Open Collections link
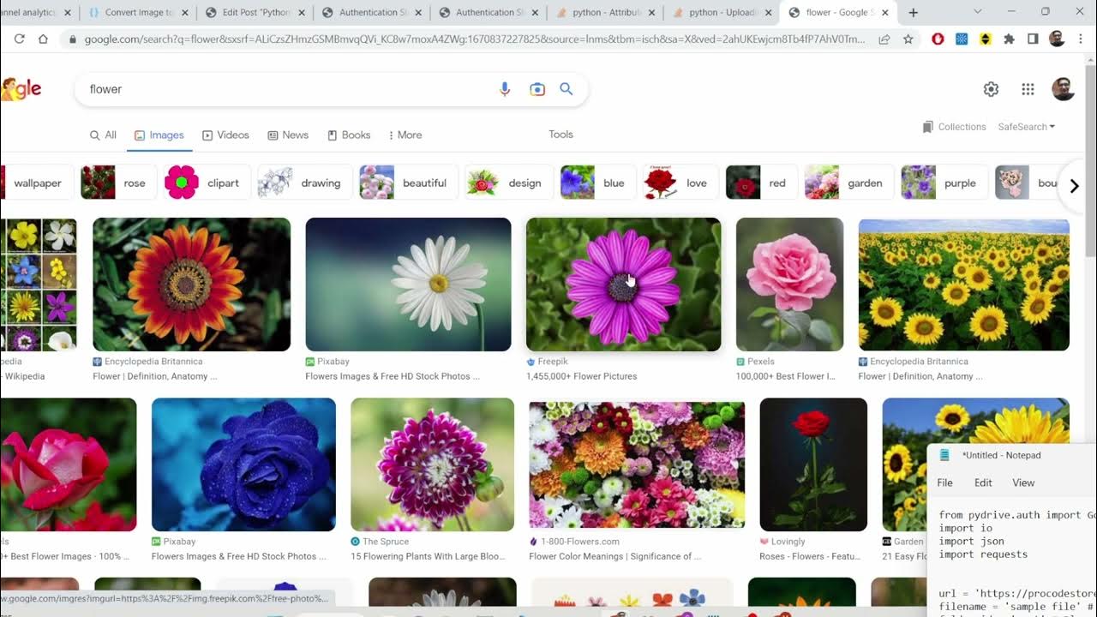The width and height of the screenshot is (1097, 617). (954, 127)
